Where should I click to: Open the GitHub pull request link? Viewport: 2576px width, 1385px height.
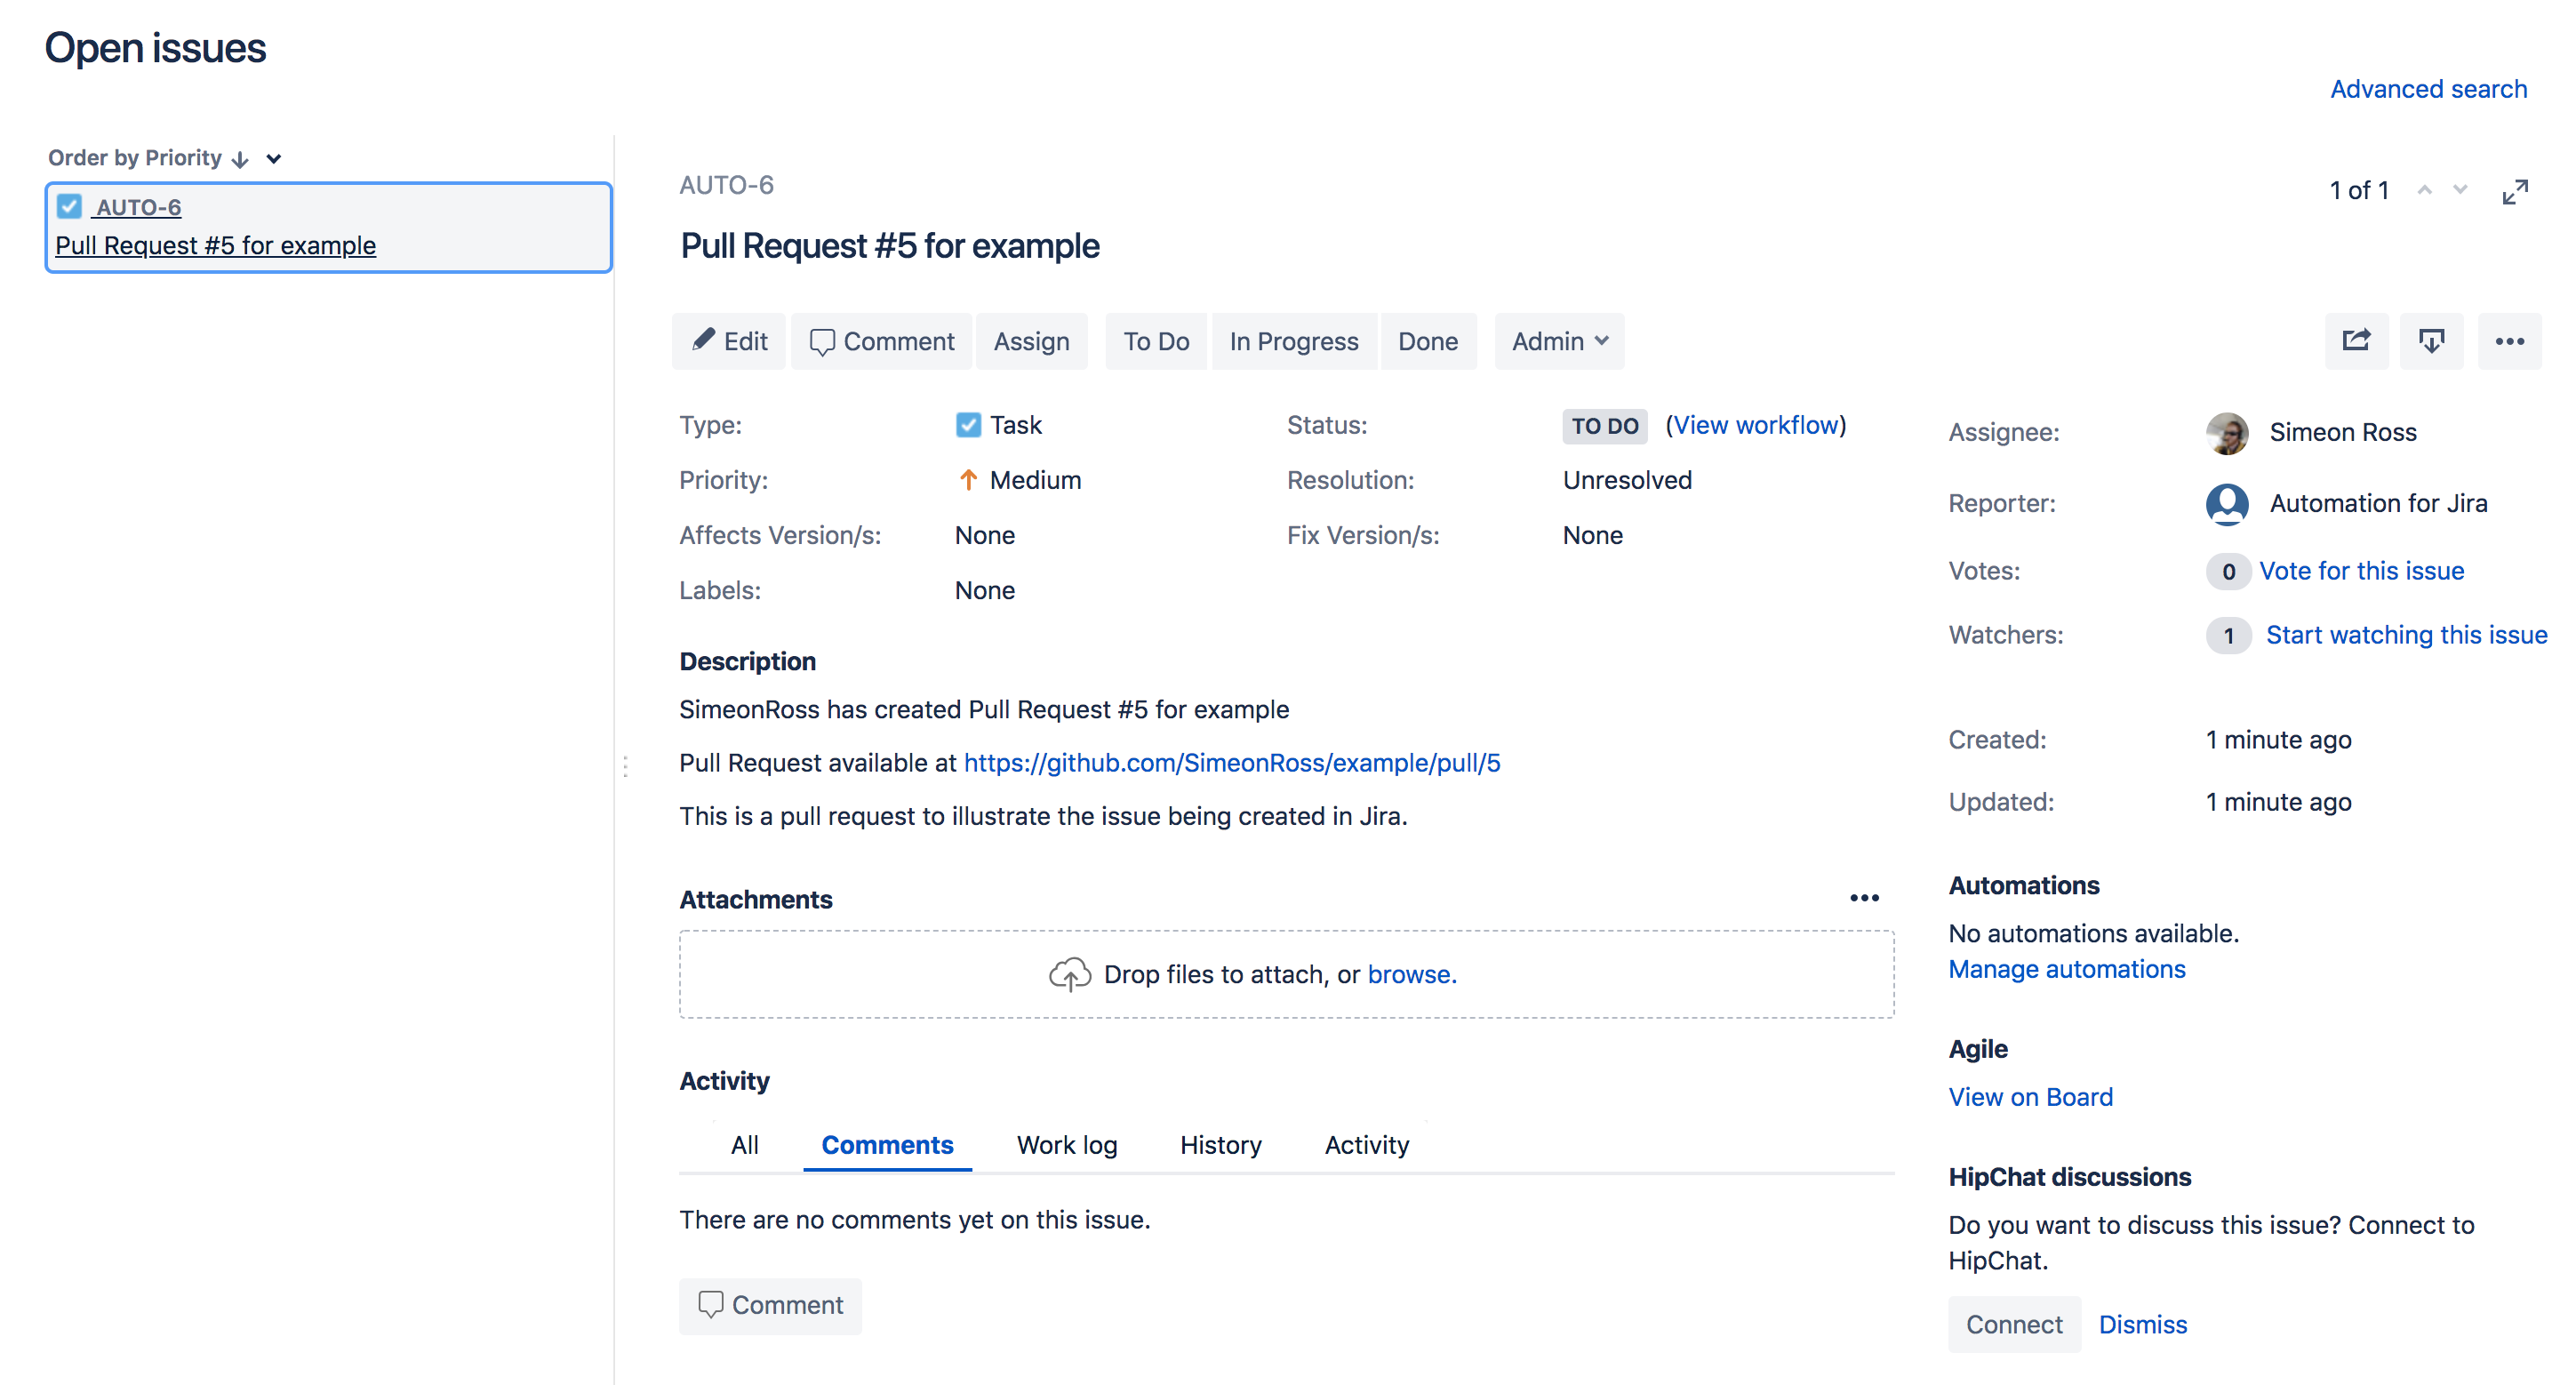(x=1231, y=763)
